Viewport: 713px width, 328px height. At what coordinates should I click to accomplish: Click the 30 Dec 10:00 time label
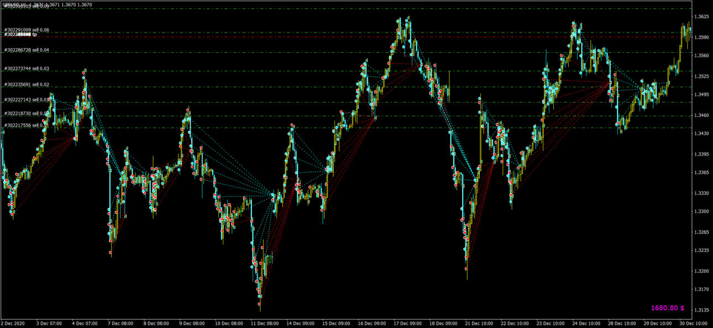[x=694, y=324]
